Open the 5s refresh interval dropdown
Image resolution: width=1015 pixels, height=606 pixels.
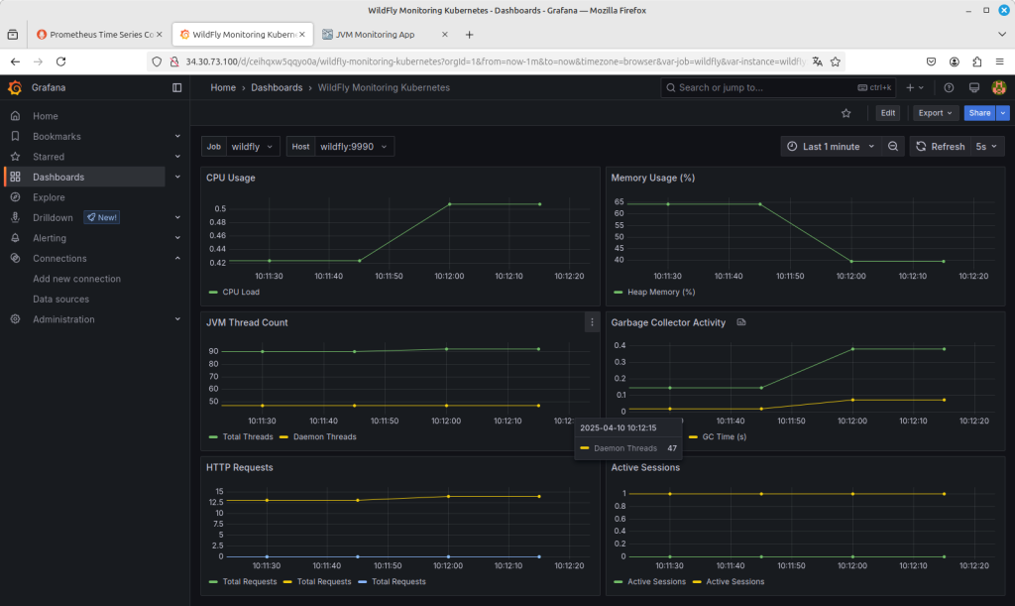(x=986, y=147)
